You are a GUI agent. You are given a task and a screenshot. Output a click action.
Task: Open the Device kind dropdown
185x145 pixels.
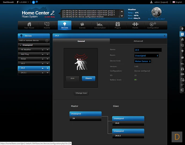click(143, 61)
